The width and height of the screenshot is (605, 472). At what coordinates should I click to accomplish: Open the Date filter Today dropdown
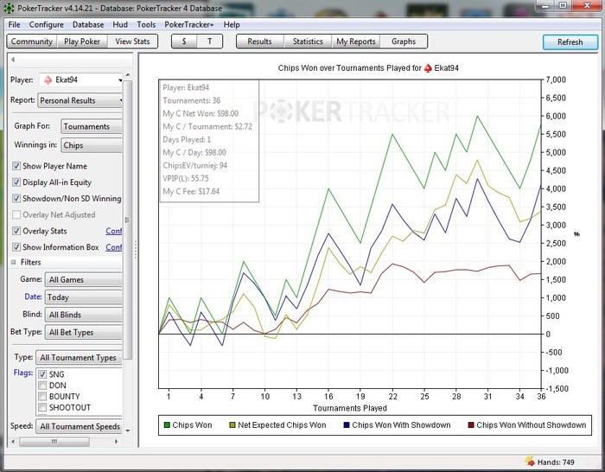(x=83, y=297)
